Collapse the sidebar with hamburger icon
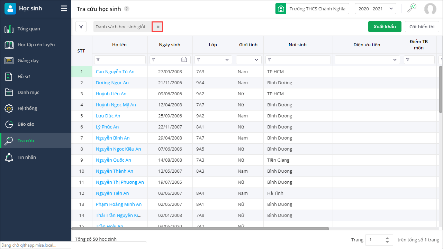443x249 pixels. point(64,9)
